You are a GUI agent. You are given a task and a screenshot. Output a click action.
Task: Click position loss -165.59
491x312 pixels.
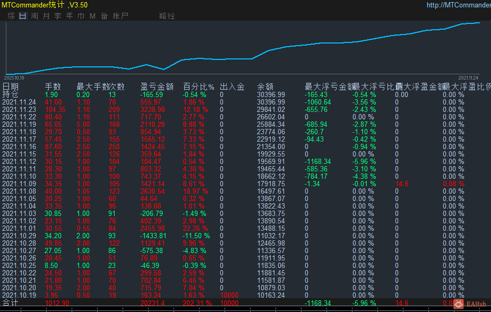pos(152,94)
